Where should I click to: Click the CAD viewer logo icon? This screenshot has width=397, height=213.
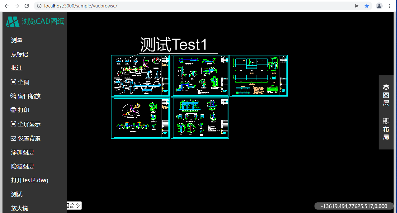coord(12,21)
